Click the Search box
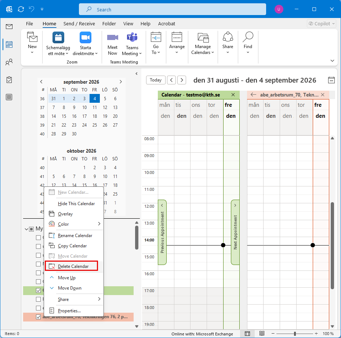Image resolution: width=341 pixels, height=338 pixels. point(173,9)
